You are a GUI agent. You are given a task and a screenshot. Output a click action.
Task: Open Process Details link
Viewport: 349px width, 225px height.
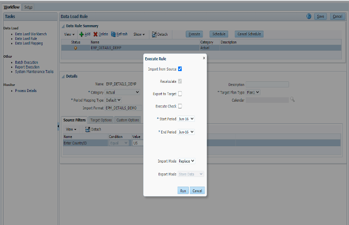(x=26, y=91)
